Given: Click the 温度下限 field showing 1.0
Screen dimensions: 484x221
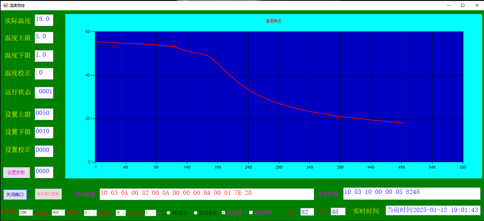Looking at the screenshot, I should [x=44, y=56].
